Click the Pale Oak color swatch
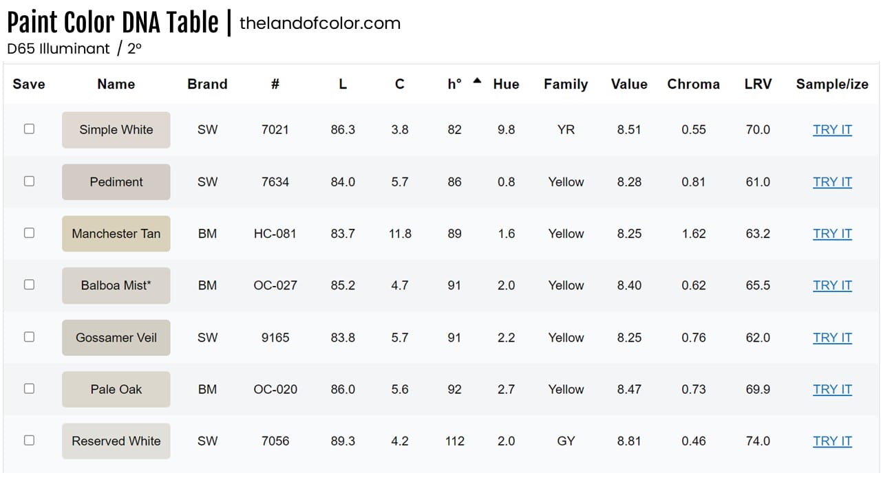Screen dimensions: 881x495 pos(116,389)
